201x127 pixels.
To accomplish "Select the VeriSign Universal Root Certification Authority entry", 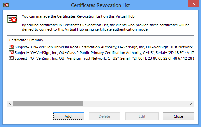I will [x=101, y=47].
